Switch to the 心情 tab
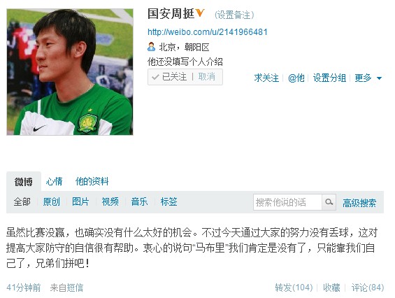Screen dimensions: 395x298 tap(54, 181)
